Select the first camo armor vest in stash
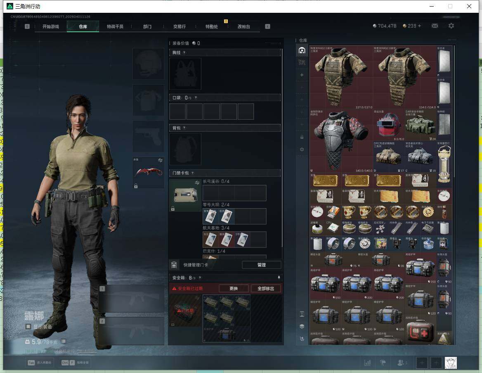482x373 pixels. (341, 77)
